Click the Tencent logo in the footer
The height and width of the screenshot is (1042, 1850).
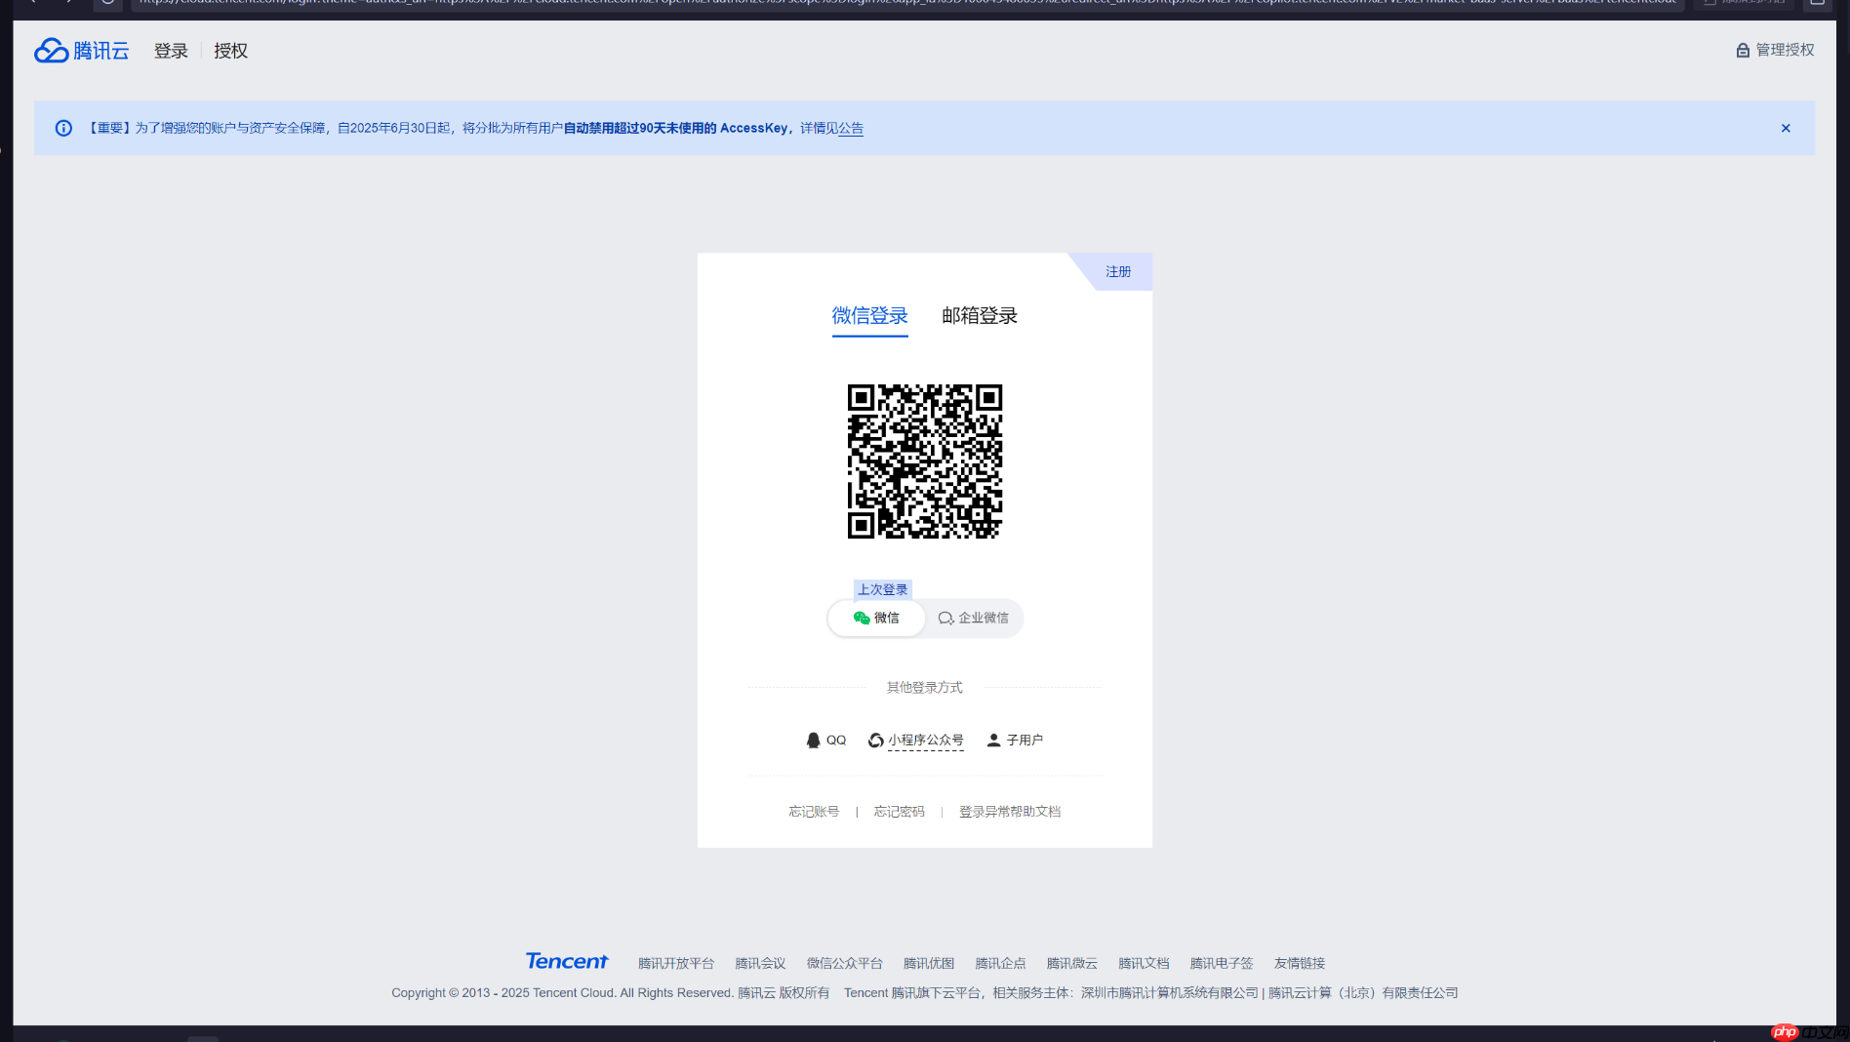point(566,961)
